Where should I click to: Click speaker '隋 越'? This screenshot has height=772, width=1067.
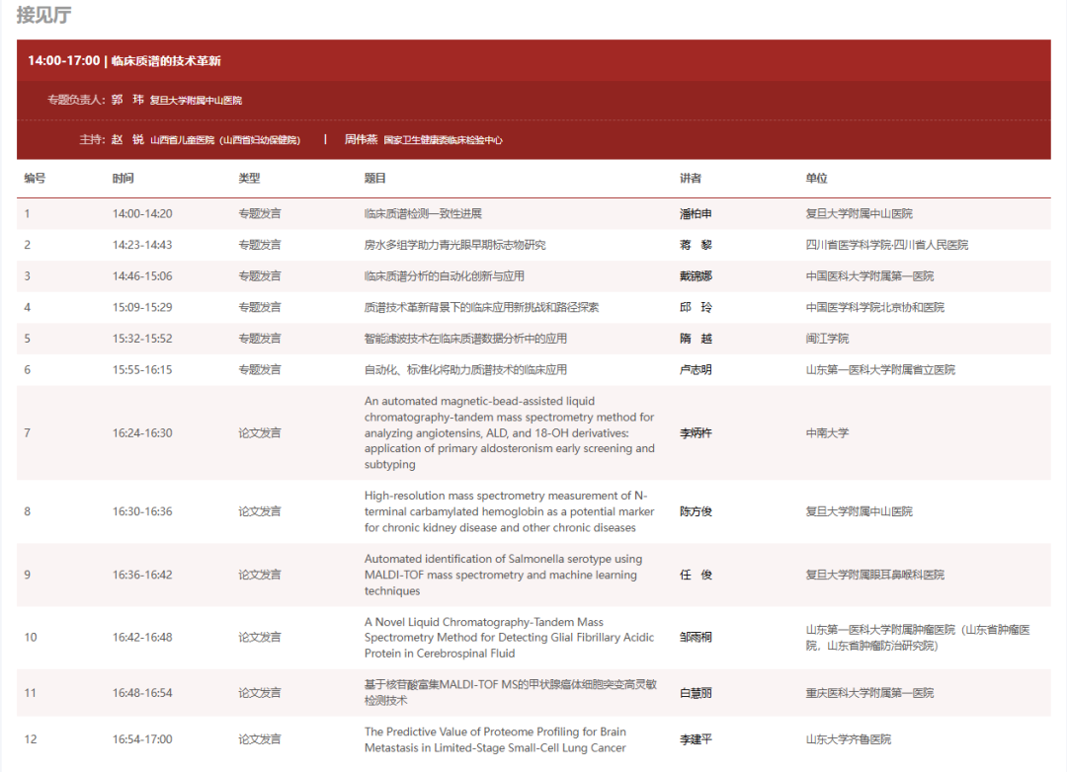(696, 339)
